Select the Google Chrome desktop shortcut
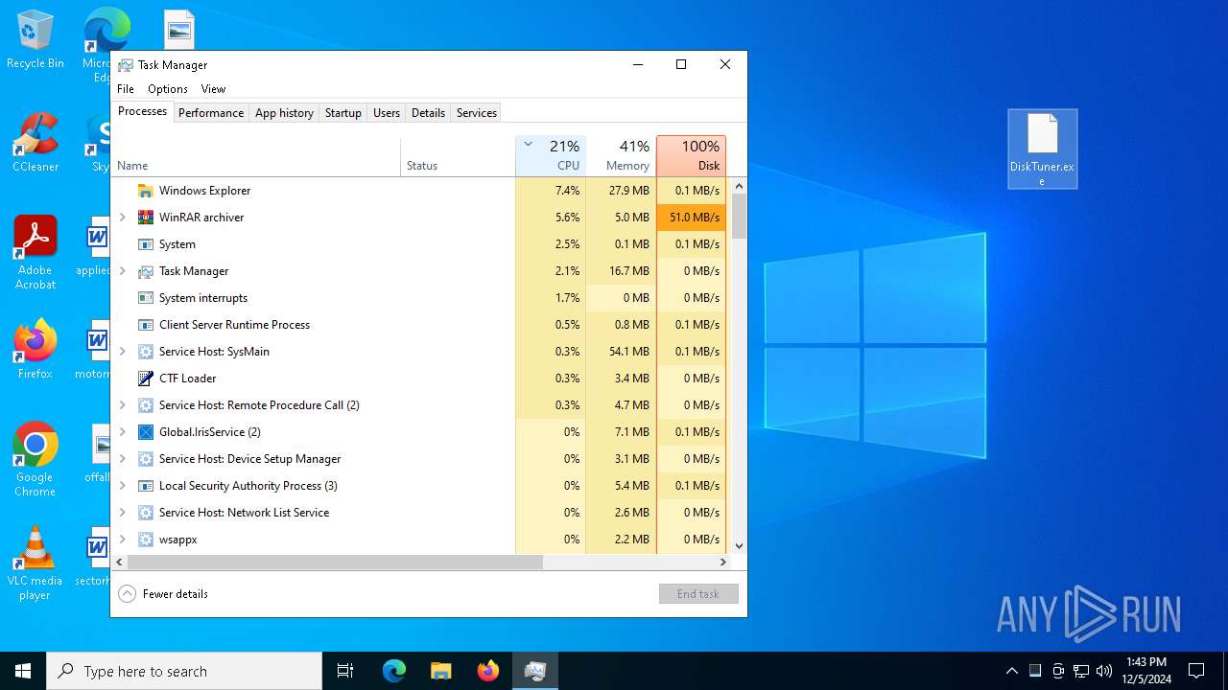This screenshot has height=690, width=1228. pos(35,460)
